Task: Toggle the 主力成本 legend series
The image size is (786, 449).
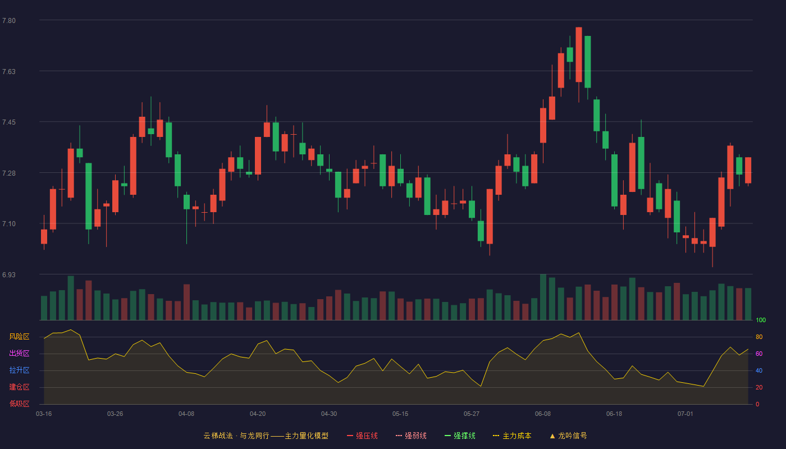Action: point(512,436)
